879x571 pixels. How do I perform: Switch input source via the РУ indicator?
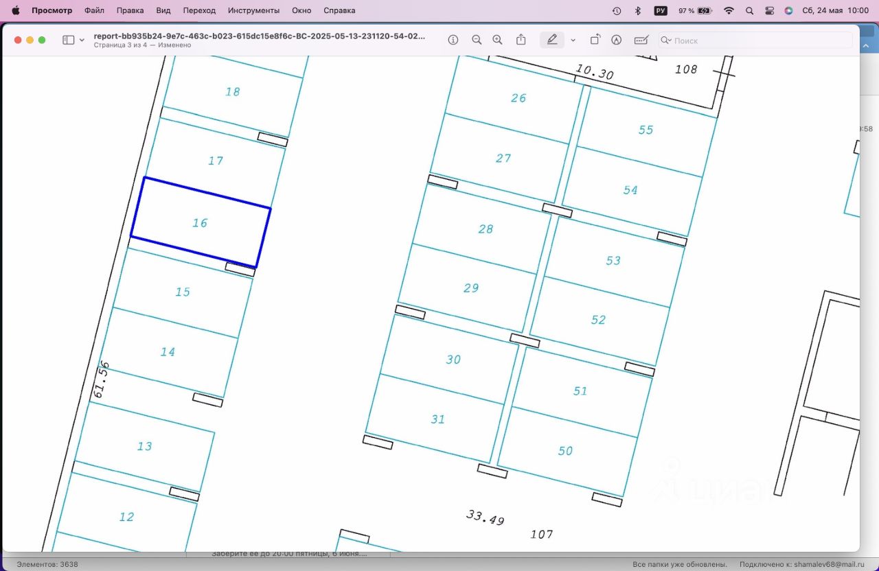click(661, 10)
